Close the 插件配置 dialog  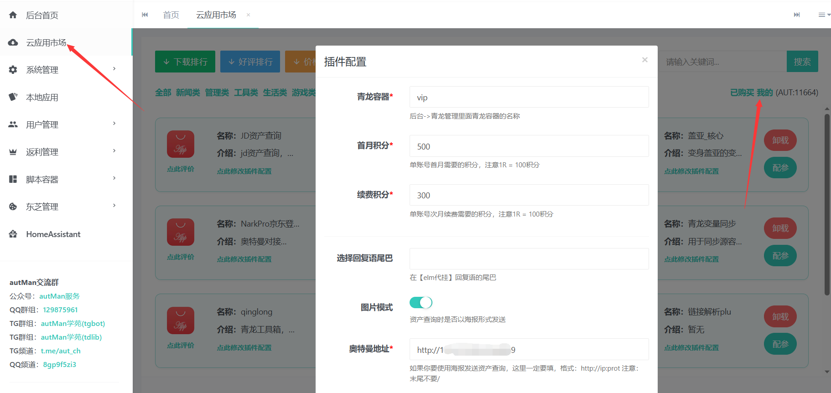click(645, 60)
